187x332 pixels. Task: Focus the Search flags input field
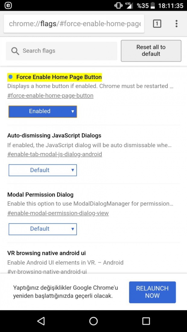pyautogui.click(x=68, y=51)
